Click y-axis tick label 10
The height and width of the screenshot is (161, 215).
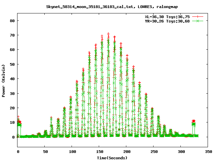[12, 122]
